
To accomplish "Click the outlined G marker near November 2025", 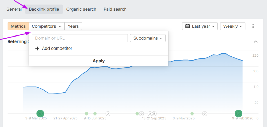I will point(205,113).
